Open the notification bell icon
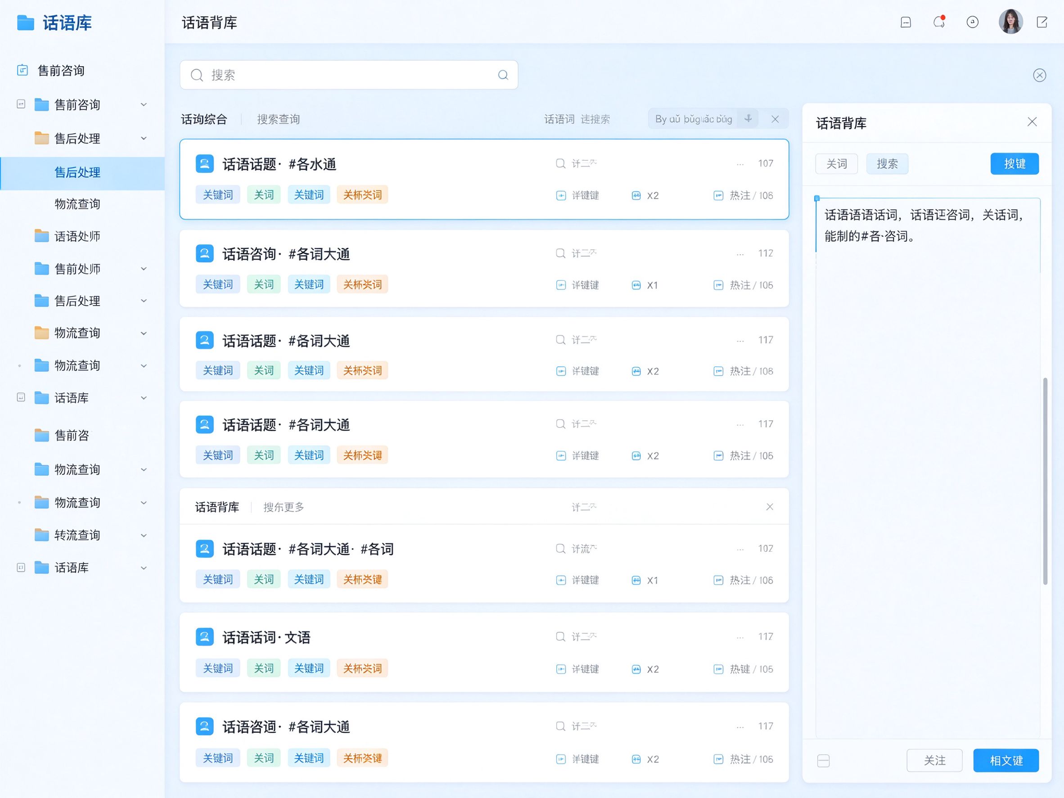 tap(939, 22)
